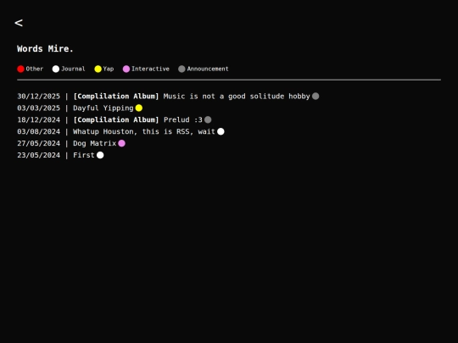Click the yellow Yap legend dot
458x343 pixels.
[98, 69]
